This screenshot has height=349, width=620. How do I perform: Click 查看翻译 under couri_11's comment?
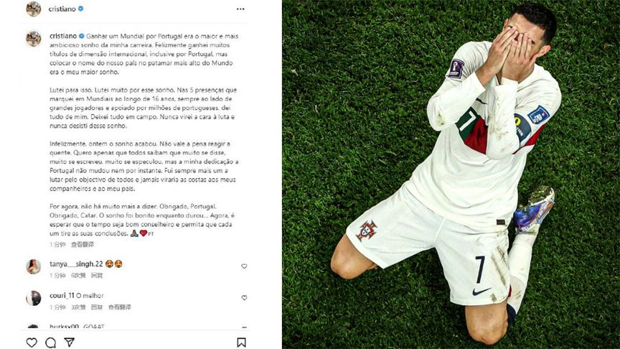tap(119, 307)
